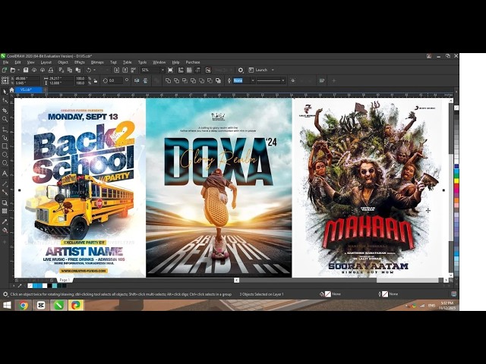Click the Undo arrow icon

coord(89,71)
